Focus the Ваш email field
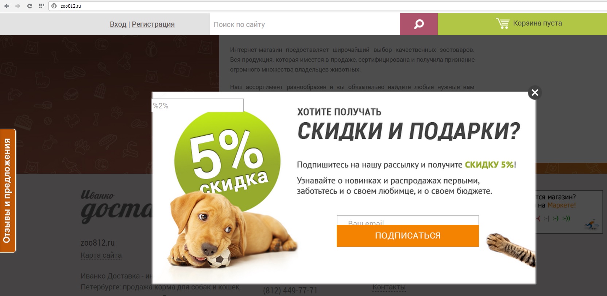This screenshot has height=296, width=607. (407, 220)
